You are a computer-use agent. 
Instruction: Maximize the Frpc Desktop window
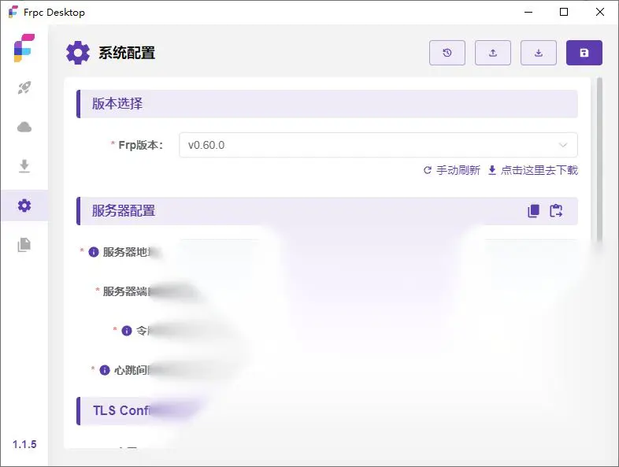tap(564, 13)
